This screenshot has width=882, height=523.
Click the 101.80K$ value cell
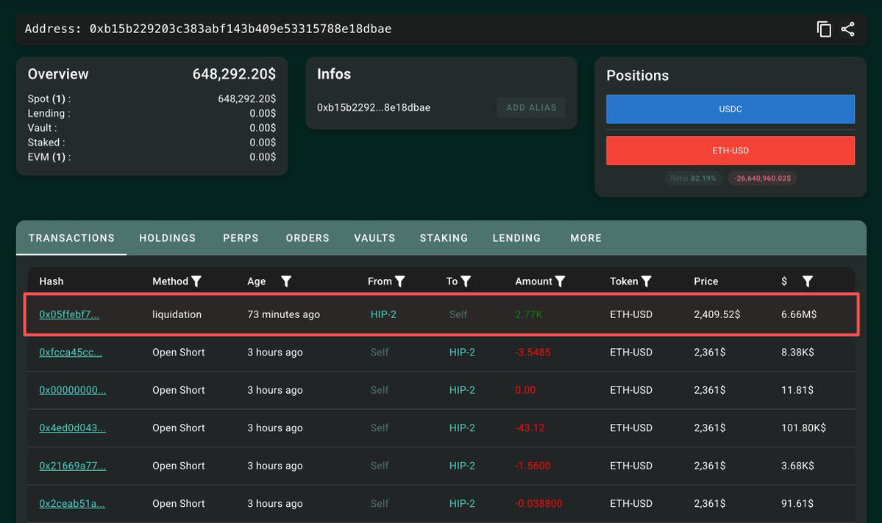(803, 428)
